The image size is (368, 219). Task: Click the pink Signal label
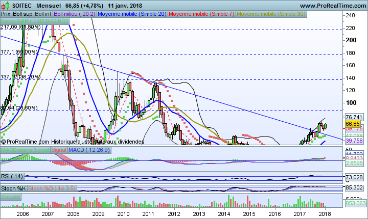(59, 150)
